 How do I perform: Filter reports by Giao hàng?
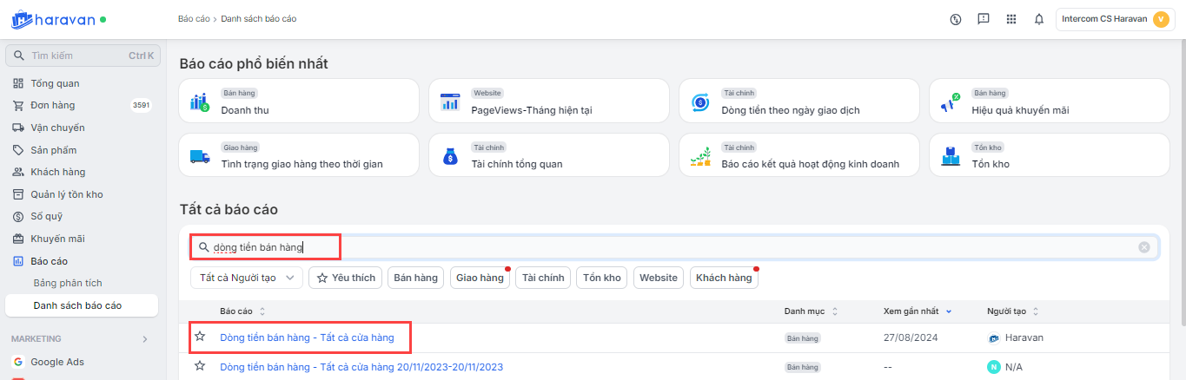point(480,278)
